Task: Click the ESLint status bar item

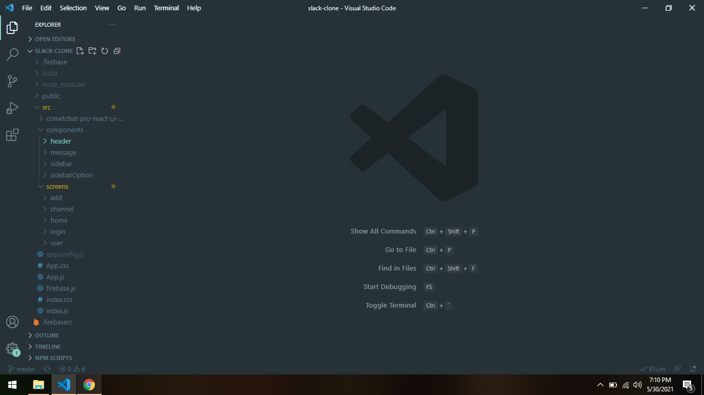Action: [652, 369]
